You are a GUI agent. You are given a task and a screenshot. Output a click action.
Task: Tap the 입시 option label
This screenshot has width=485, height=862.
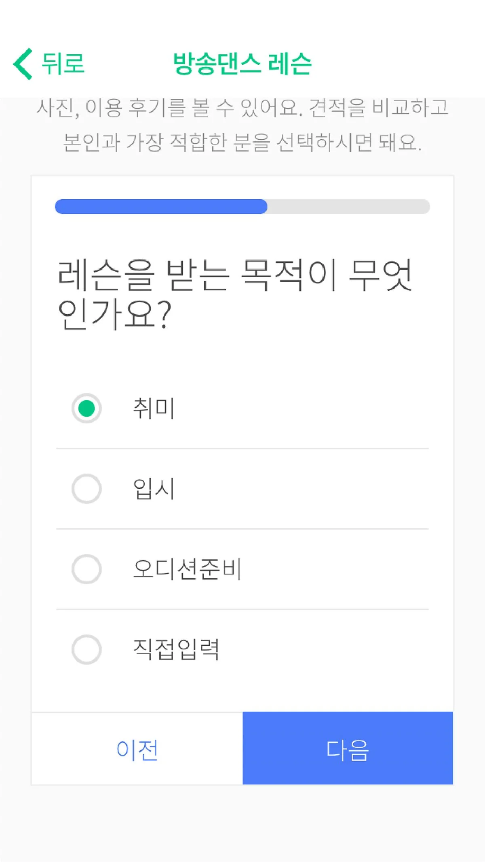tap(154, 489)
